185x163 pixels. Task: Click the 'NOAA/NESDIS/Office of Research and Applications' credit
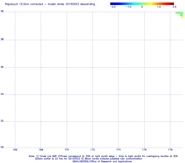[102, 161]
